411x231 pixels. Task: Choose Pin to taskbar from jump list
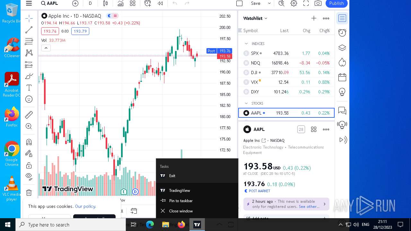[x=181, y=201]
